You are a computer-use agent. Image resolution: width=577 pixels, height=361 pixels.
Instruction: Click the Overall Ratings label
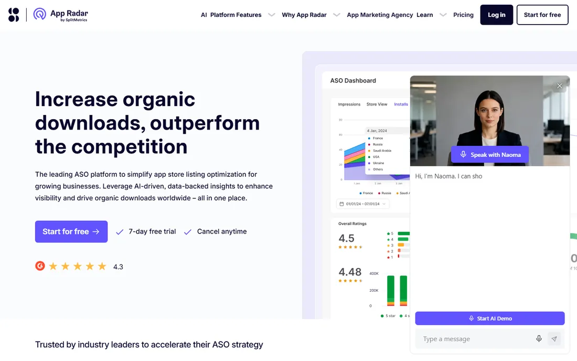(x=352, y=224)
